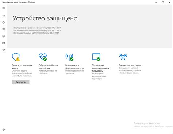This screenshot has height=134, width=173.
Task: Click the last health check date line
Action: (x=36, y=33)
